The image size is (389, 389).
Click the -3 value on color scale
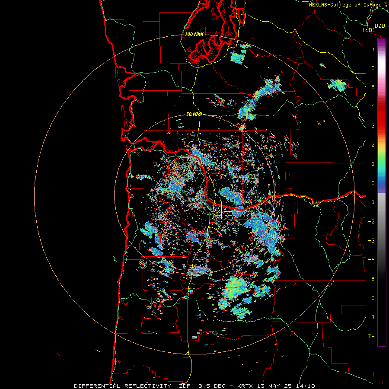click(x=371, y=241)
